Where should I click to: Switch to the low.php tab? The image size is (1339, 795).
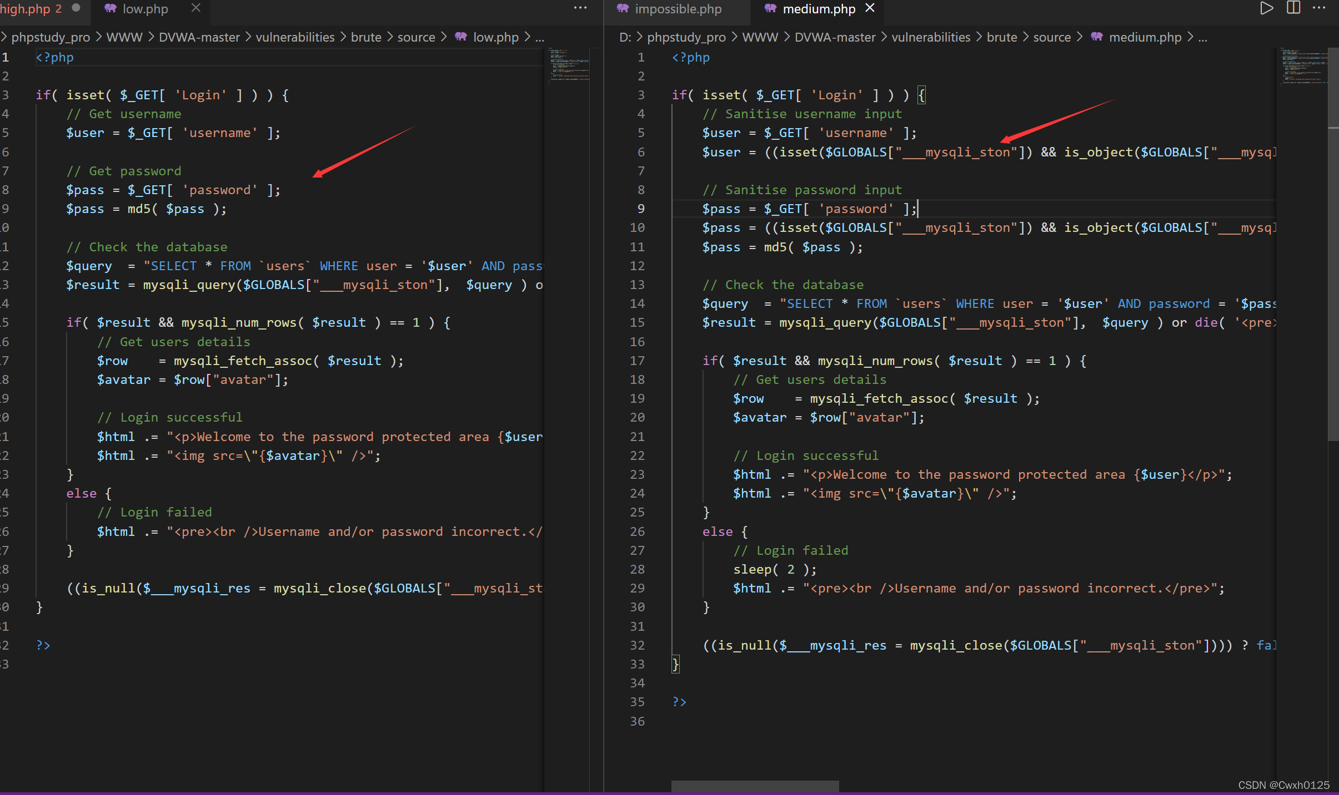(x=145, y=9)
